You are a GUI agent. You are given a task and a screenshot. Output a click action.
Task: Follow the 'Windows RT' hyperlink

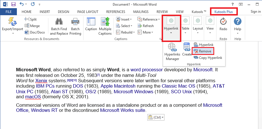coord(44,110)
